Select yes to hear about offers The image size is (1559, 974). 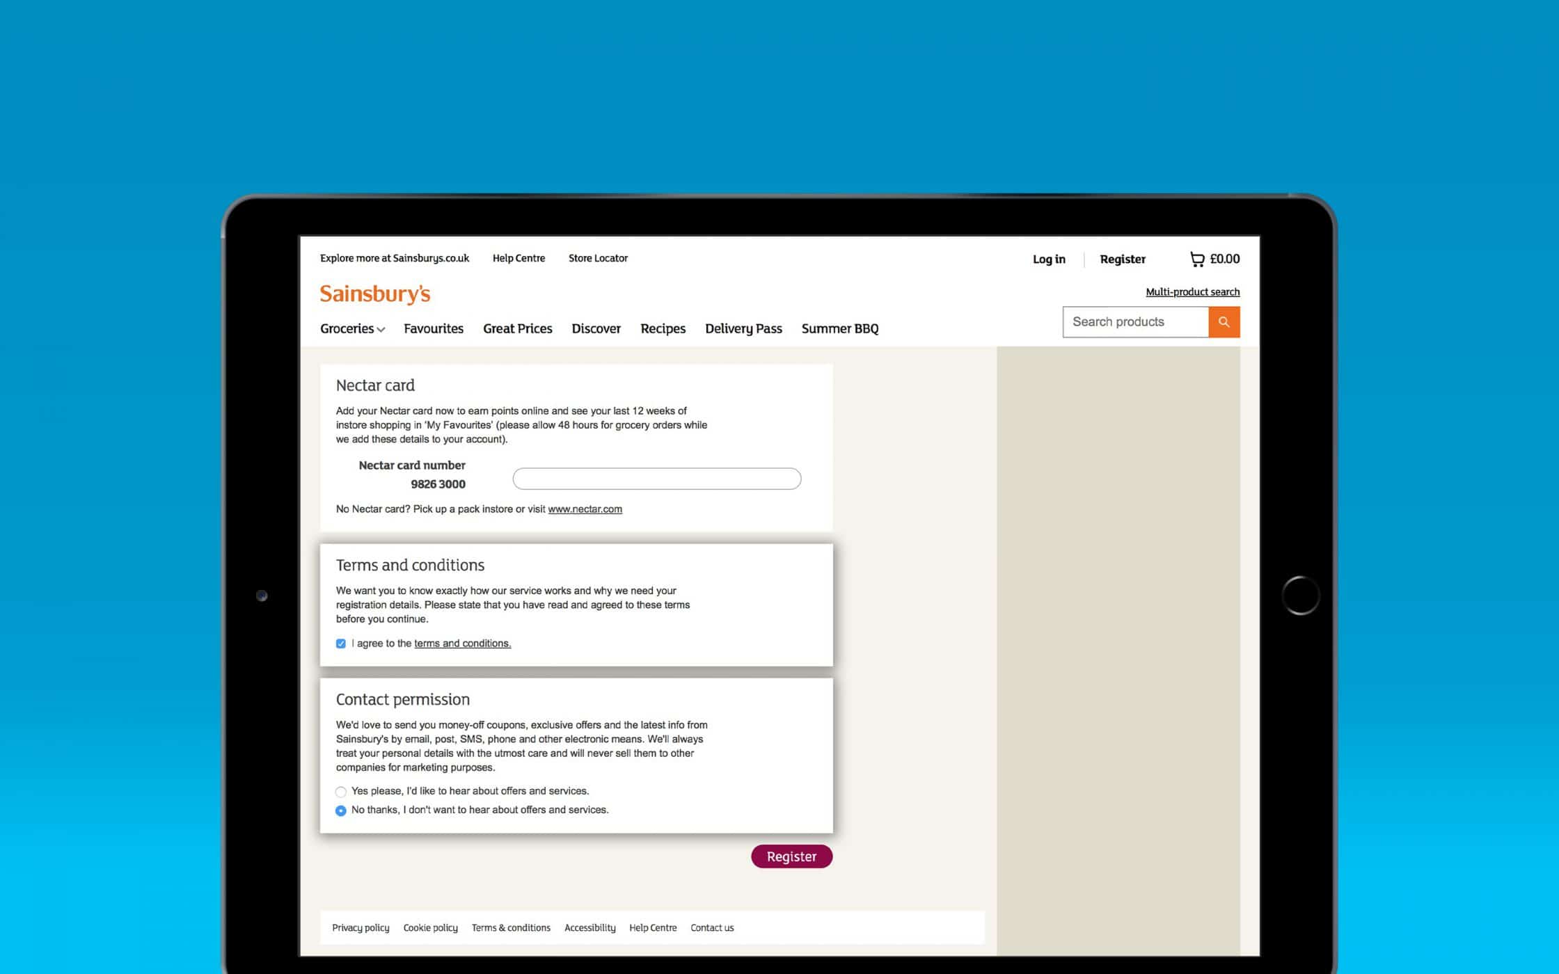(x=340, y=791)
